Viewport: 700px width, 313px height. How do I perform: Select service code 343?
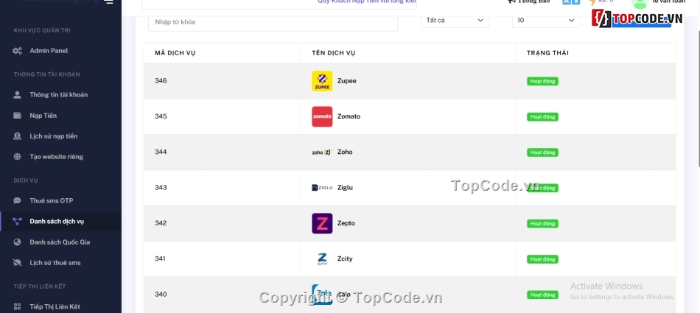pyautogui.click(x=161, y=188)
